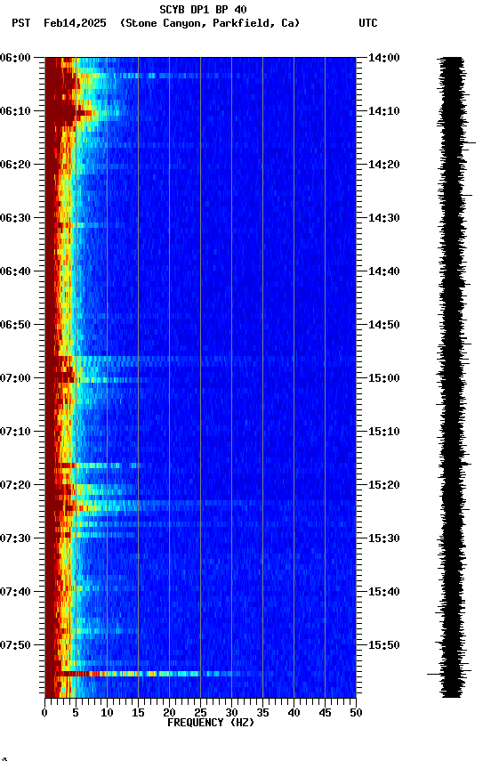The width and height of the screenshot is (491, 769).
Task: Click the 'PST' timezone label
Action: pyautogui.click(x=21, y=23)
